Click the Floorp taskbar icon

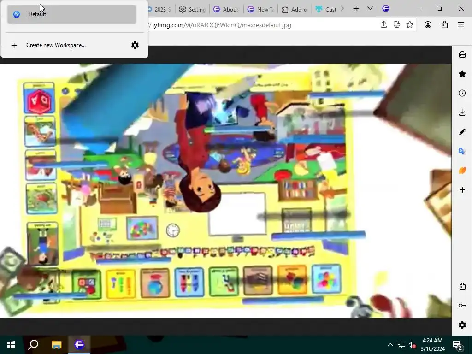click(79, 345)
